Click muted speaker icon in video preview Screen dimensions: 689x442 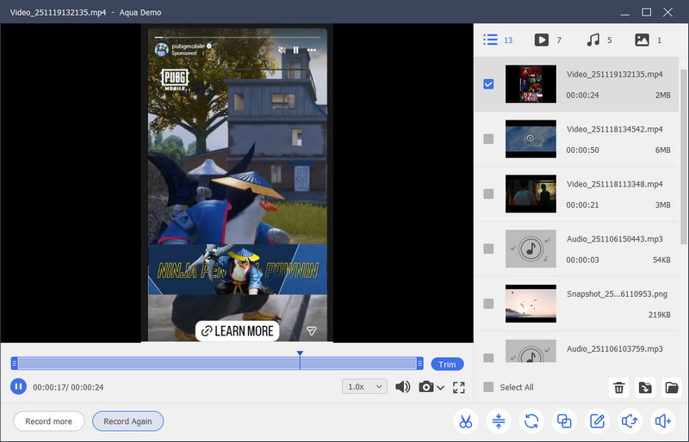point(282,50)
